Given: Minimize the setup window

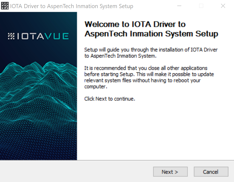Looking at the screenshot, I should (179, 6).
